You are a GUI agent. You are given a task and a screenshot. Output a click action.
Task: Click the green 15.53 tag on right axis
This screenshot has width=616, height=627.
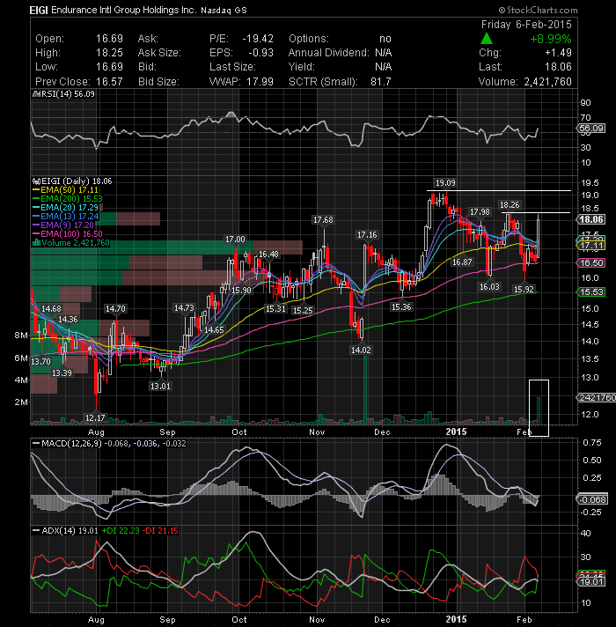pyautogui.click(x=591, y=291)
